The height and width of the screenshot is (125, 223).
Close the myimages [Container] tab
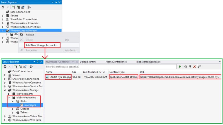[77, 62]
